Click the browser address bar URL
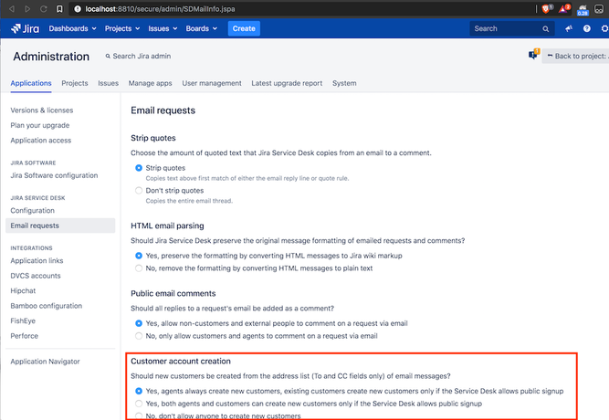 pos(160,8)
